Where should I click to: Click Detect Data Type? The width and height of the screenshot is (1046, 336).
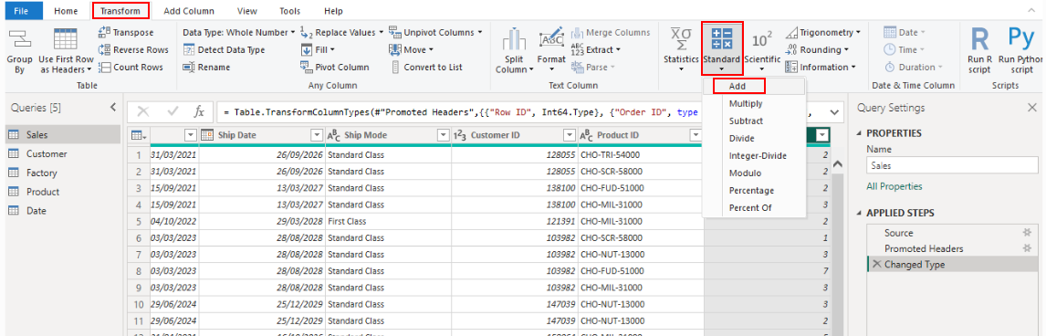click(x=224, y=49)
